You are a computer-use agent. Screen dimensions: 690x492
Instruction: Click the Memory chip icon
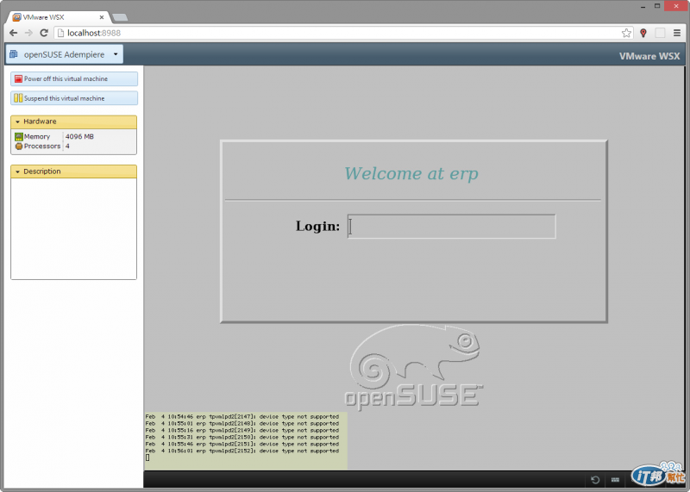pos(18,137)
